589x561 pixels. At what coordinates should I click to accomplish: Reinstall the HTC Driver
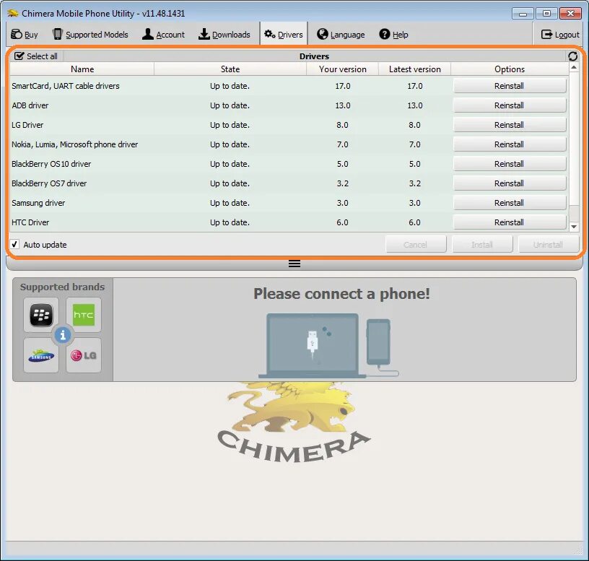click(x=510, y=222)
